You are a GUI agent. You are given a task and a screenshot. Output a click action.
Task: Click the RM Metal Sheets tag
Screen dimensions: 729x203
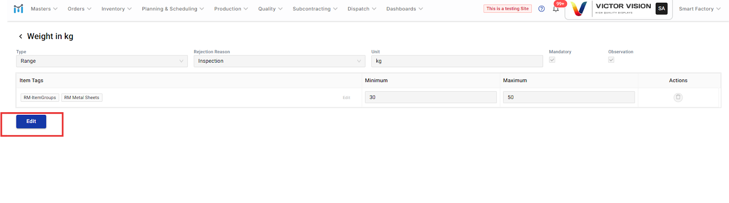click(82, 98)
